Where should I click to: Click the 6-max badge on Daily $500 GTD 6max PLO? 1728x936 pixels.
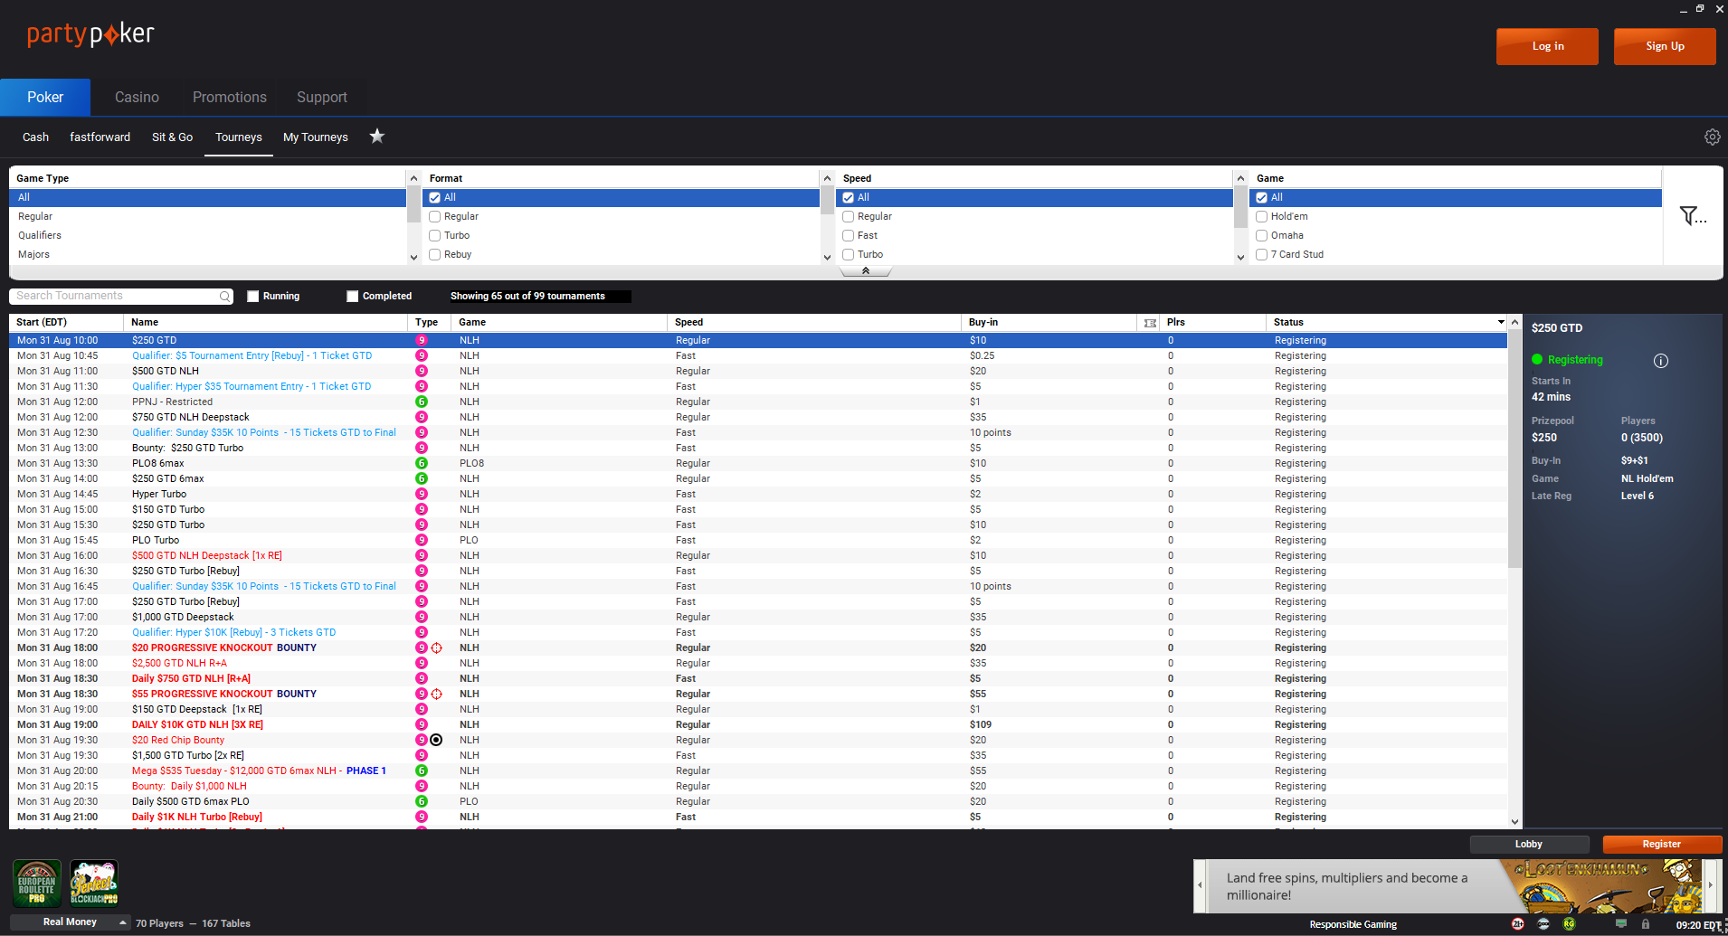[422, 802]
